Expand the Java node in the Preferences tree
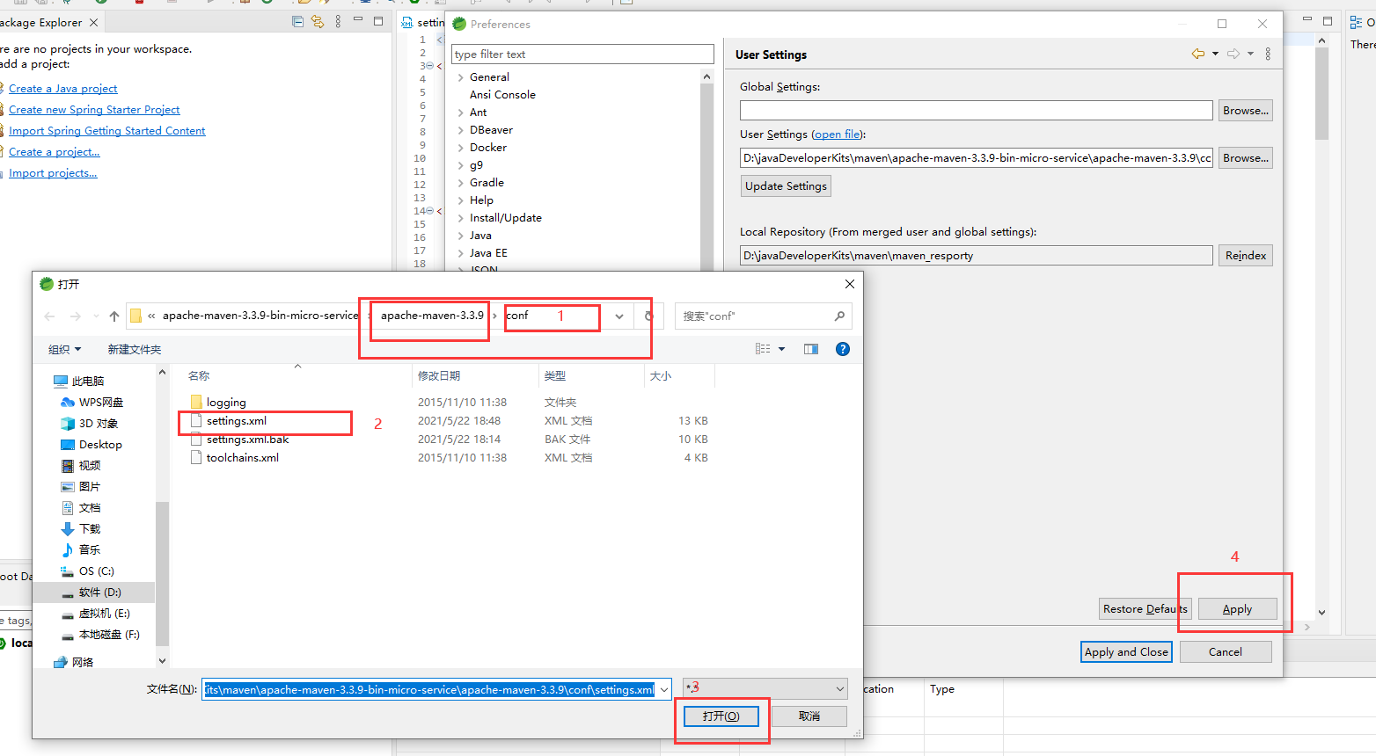 tap(461, 235)
